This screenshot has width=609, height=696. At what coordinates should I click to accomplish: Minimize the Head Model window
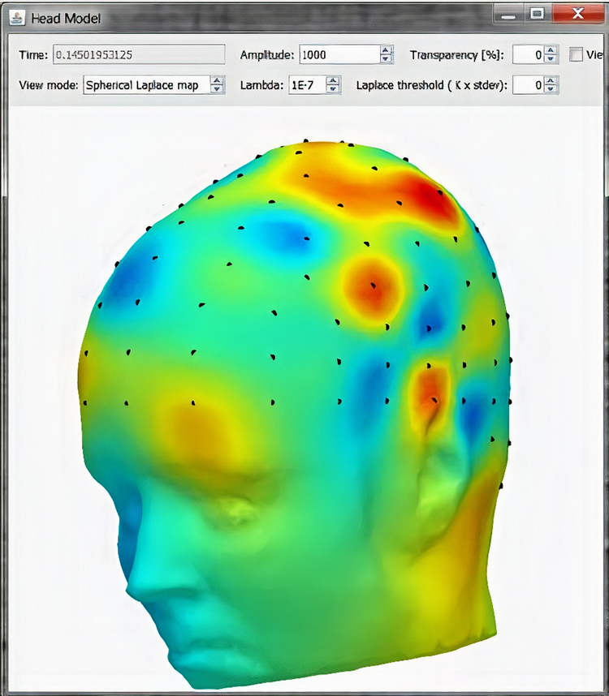coord(509,14)
